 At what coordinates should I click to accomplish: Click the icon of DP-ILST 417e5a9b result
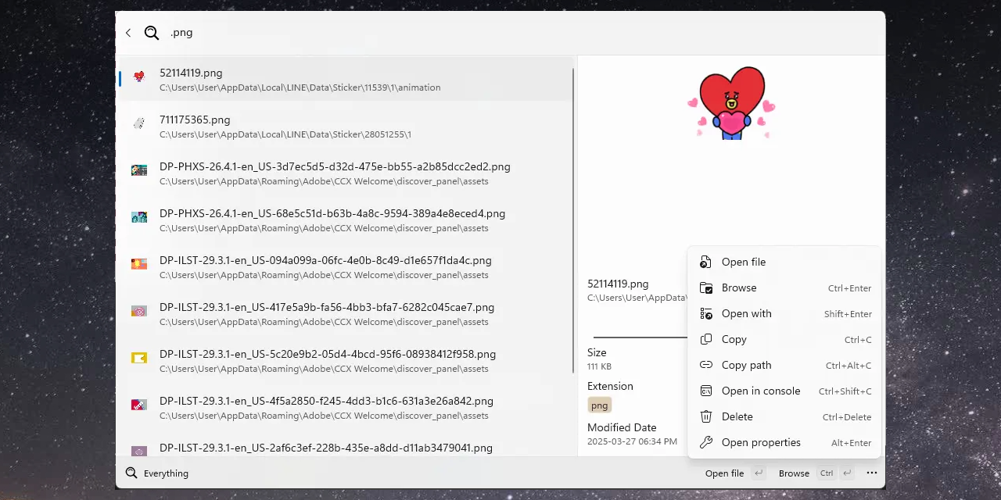pyautogui.click(x=139, y=311)
